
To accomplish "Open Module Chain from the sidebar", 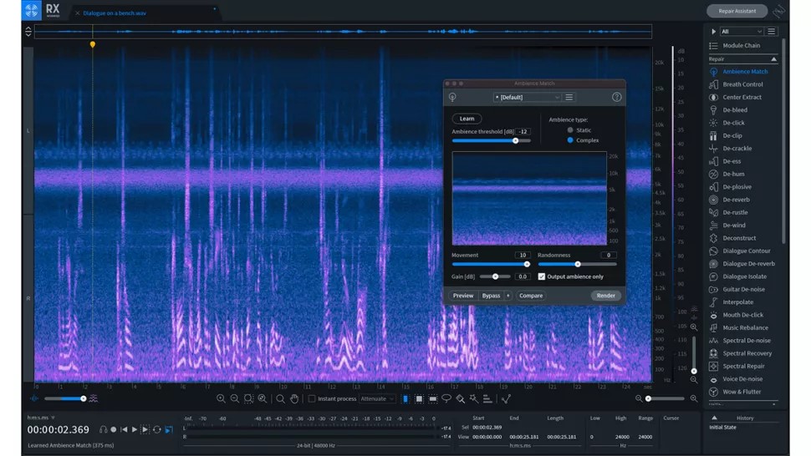I will (x=741, y=46).
